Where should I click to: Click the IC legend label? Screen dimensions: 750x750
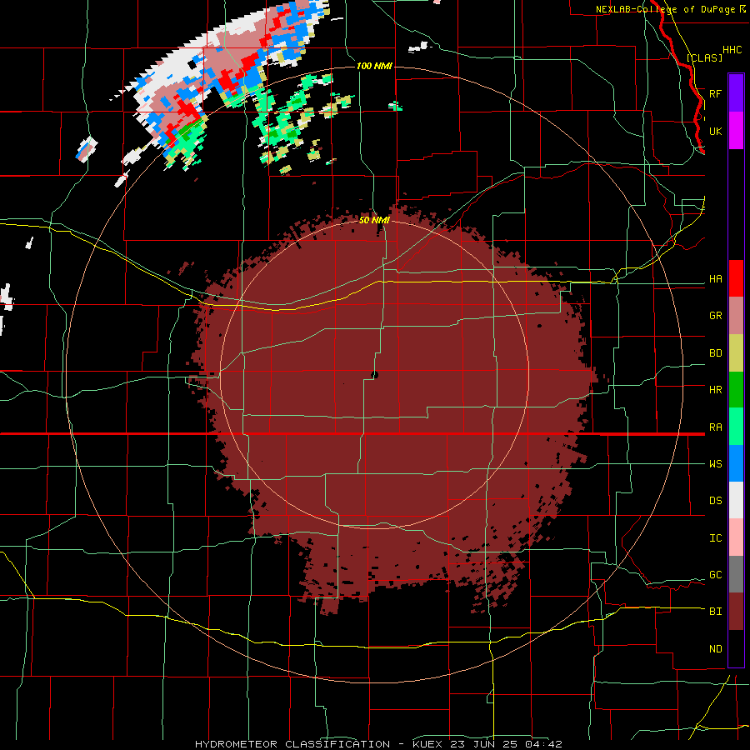coord(715,538)
